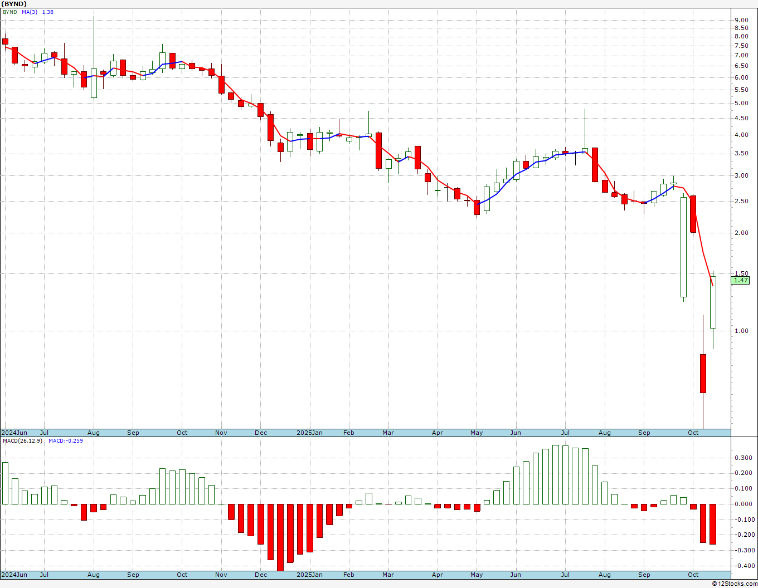Click the 1.00 price axis label
The width and height of the screenshot is (758, 588).
741,331
